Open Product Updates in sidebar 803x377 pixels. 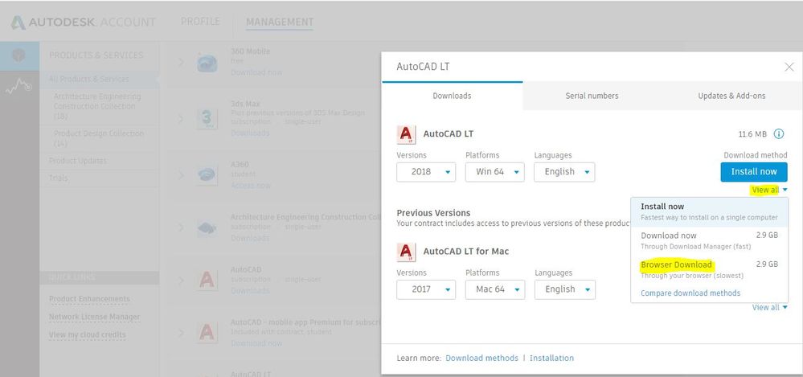tap(78, 161)
